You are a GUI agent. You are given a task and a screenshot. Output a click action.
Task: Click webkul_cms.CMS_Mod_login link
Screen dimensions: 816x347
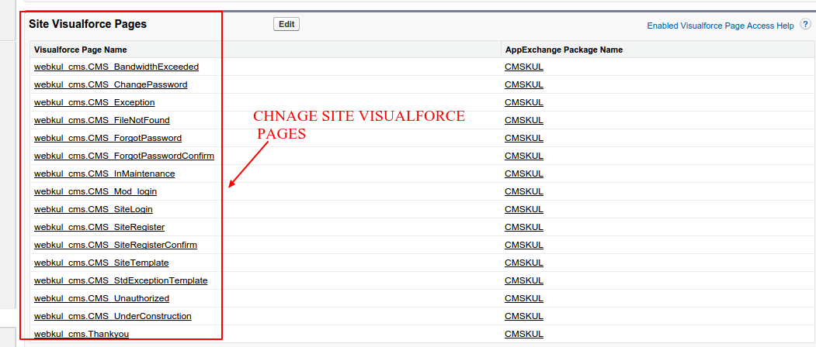click(95, 191)
